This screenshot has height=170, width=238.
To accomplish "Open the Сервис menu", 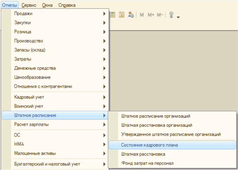I will (x=30, y=5).
